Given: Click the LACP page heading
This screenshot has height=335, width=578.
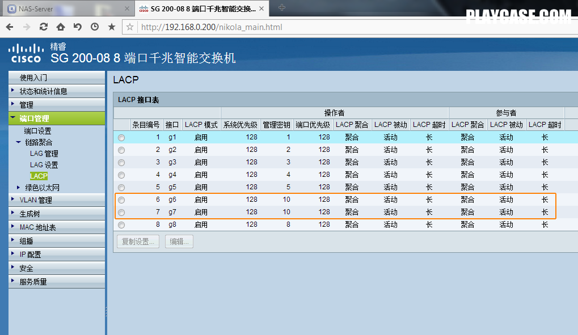Looking at the screenshot, I should [126, 79].
